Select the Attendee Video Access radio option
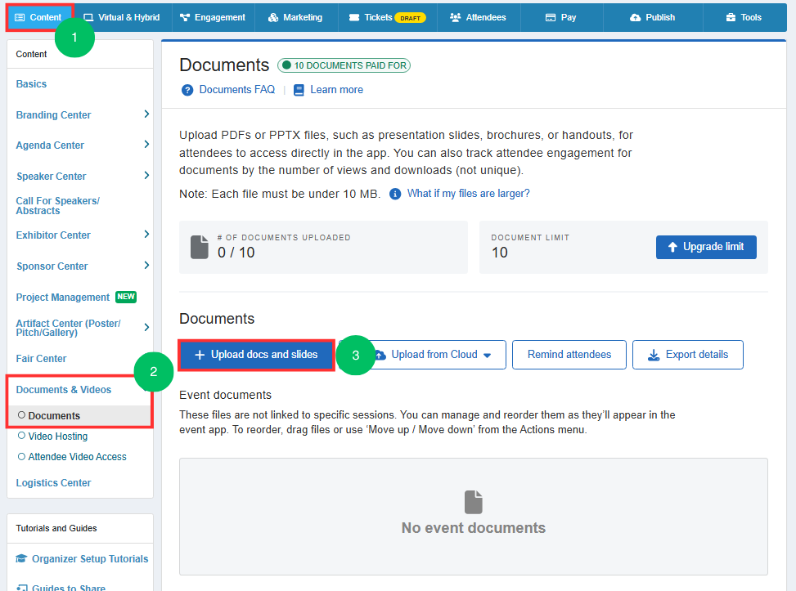Image resolution: width=796 pixels, height=591 pixels. point(21,457)
